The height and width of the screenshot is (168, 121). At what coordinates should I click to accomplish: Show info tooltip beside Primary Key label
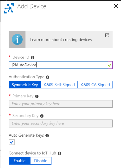[x=37, y=96]
